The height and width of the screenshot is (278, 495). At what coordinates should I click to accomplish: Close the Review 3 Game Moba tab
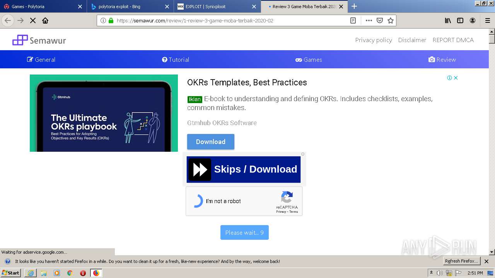341,7
